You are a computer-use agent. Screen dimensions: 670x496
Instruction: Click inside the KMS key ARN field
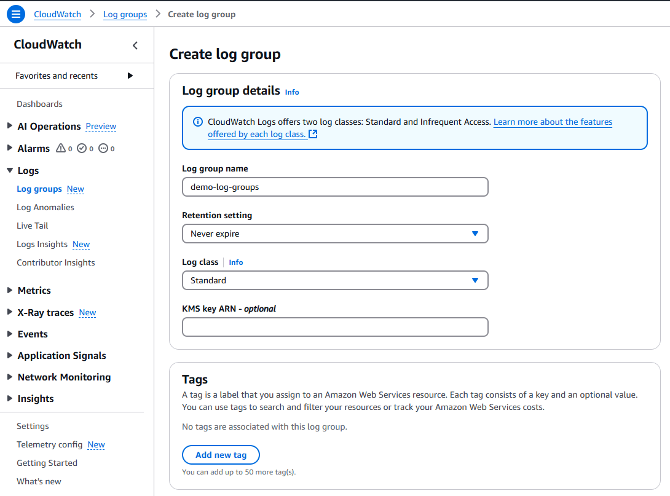(x=335, y=327)
